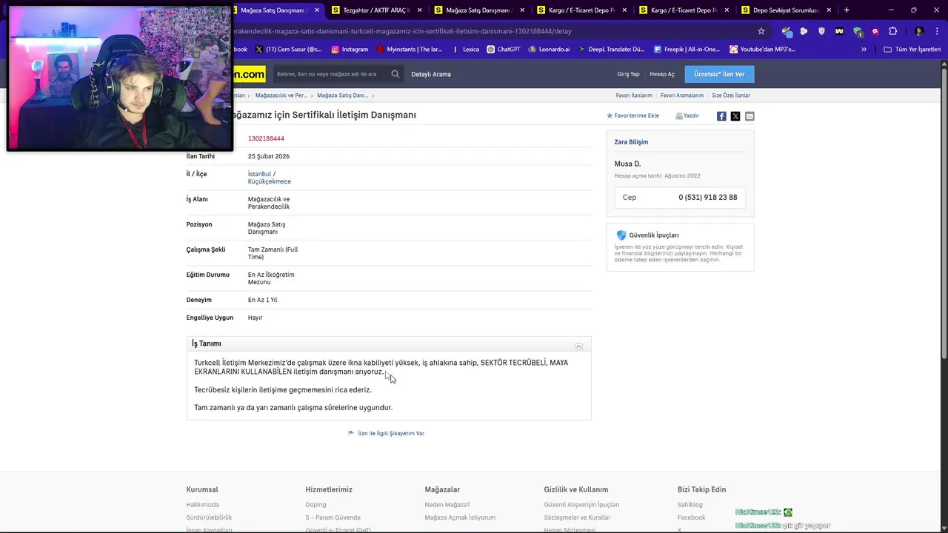Close the Tezgahtar / AKTİF ARAÇ tab
Viewport: 948px width, 533px height.
[x=420, y=10]
